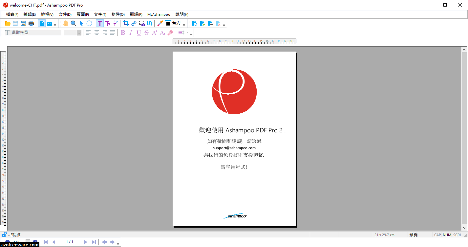Go to the last page with navigation button
This screenshot has width=468, height=247.
coord(94,242)
